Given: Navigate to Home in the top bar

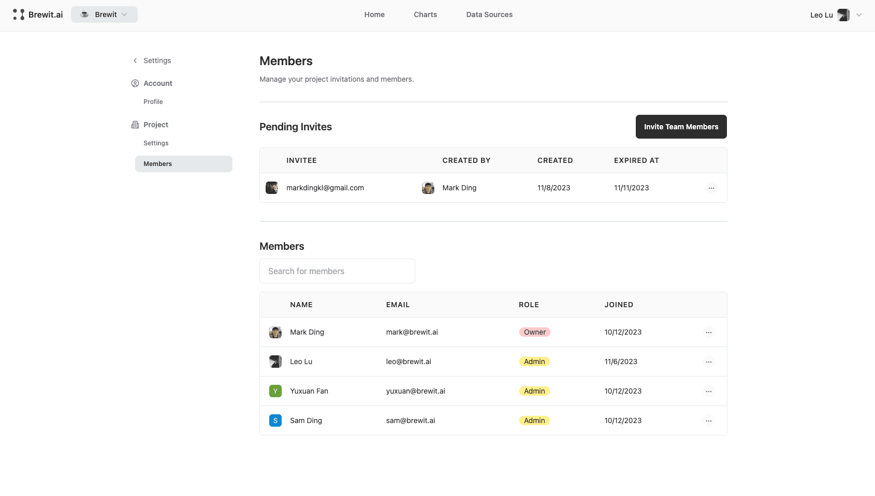Looking at the screenshot, I should pos(374,14).
